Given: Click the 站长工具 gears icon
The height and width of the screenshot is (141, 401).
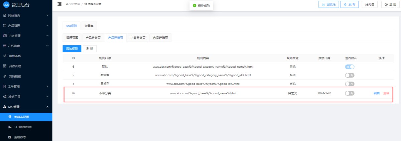Looking at the screenshot, I should click(x=5, y=97).
